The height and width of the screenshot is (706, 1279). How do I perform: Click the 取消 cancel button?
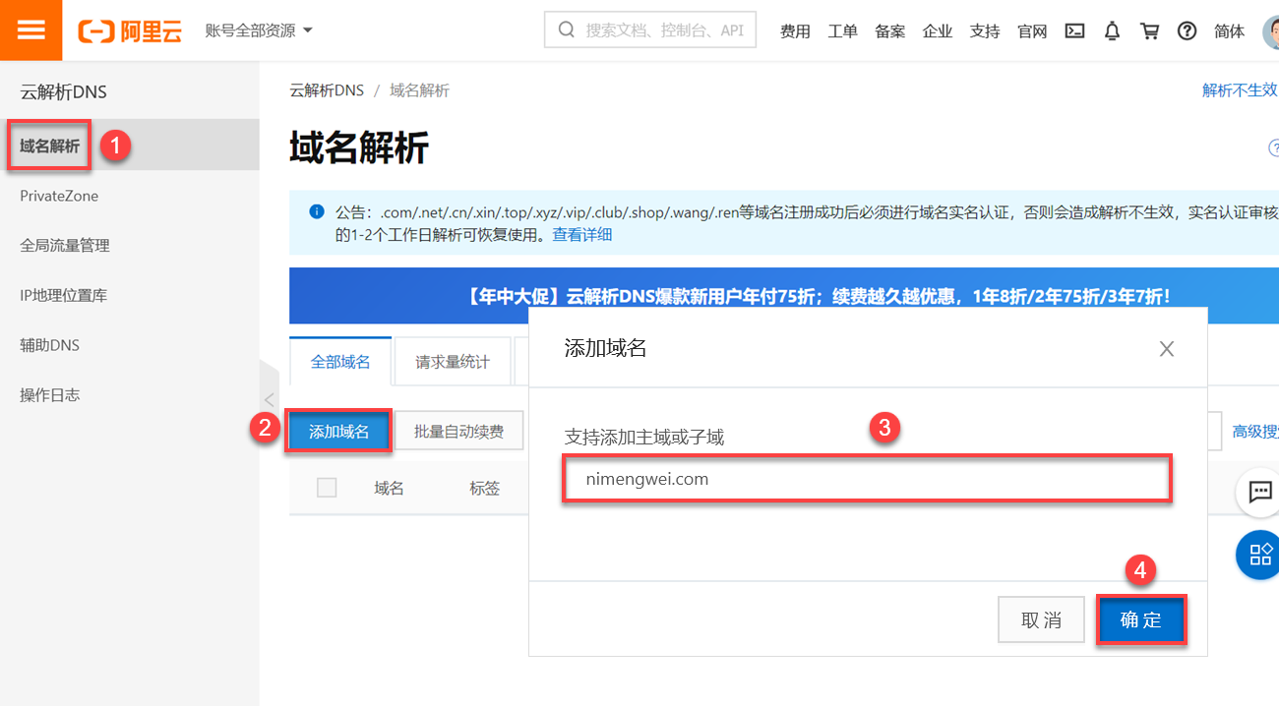tap(1041, 620)
